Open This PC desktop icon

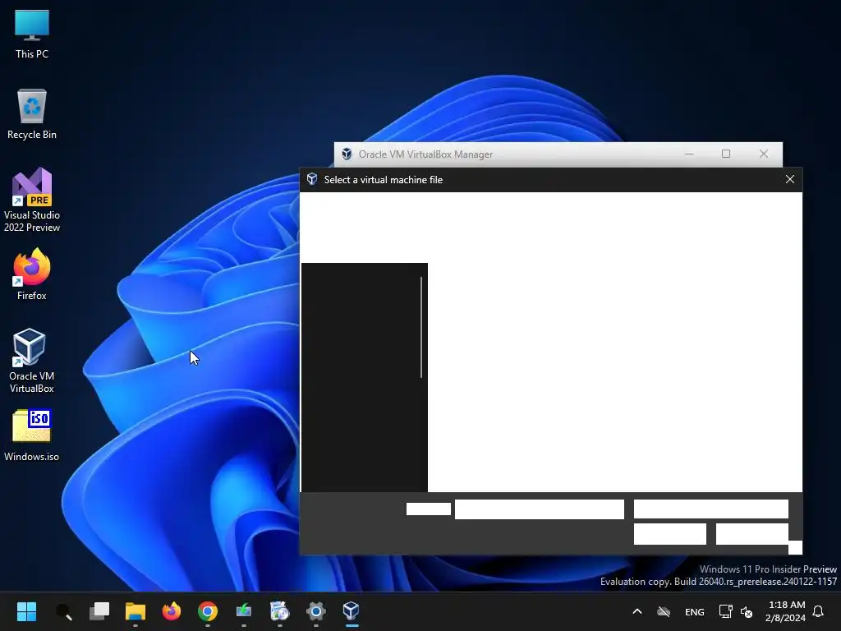(32, 35)
